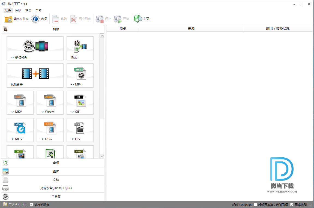This screenshot has height=208, width=314.
Task: Expand the 音频 audio section
Action: (53, 163)
